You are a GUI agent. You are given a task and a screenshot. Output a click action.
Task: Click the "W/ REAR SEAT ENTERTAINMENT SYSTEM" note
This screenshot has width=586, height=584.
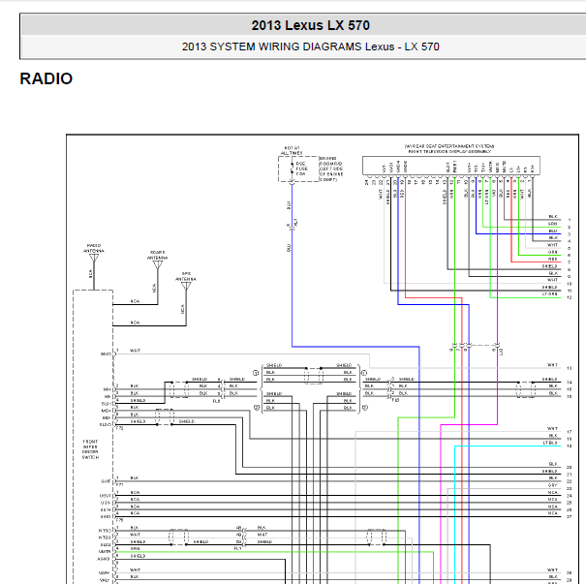pyautogui.click(x=449, y=146)
